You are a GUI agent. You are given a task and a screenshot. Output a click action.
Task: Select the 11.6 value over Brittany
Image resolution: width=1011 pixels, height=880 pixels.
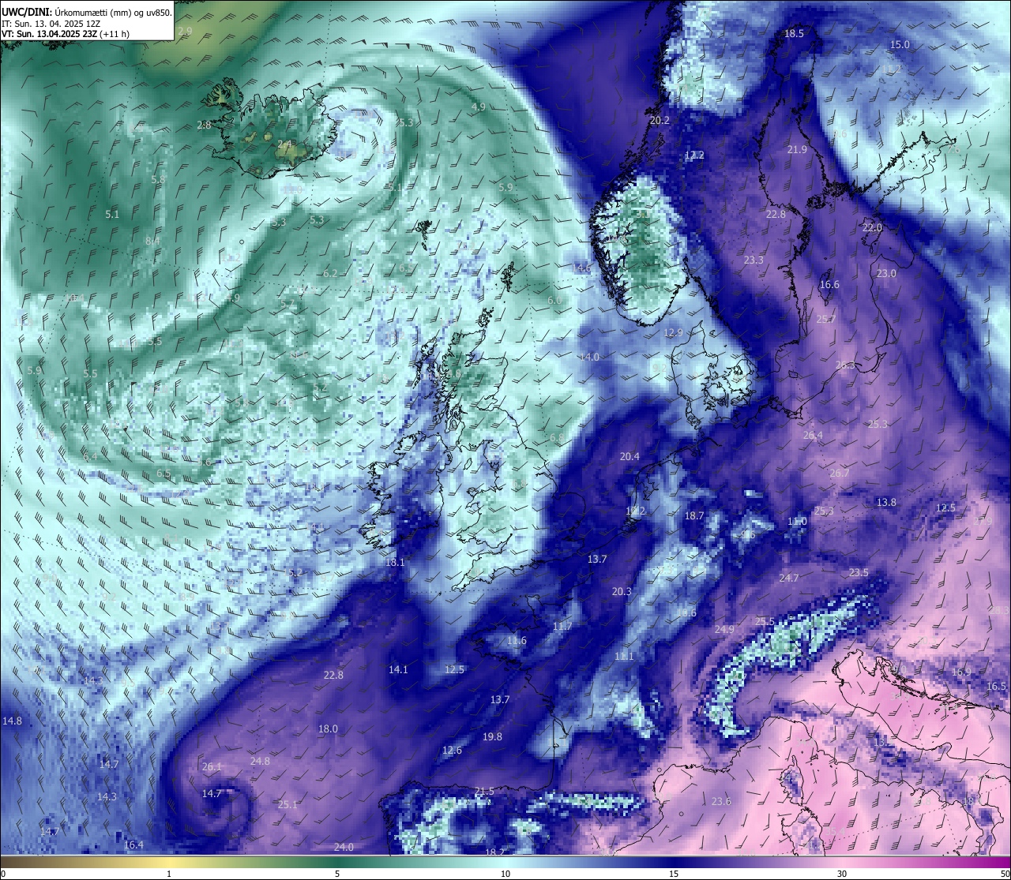click(x=517, y=640)
